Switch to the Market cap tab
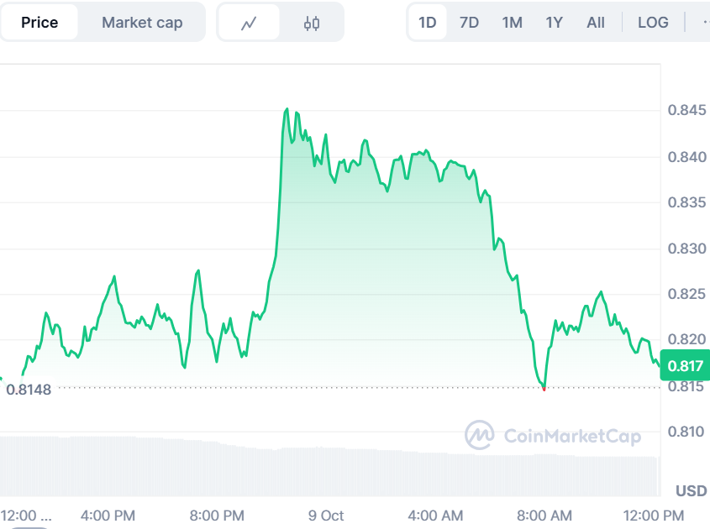Screen dimensions: 710x529 [x=142, y=23]
